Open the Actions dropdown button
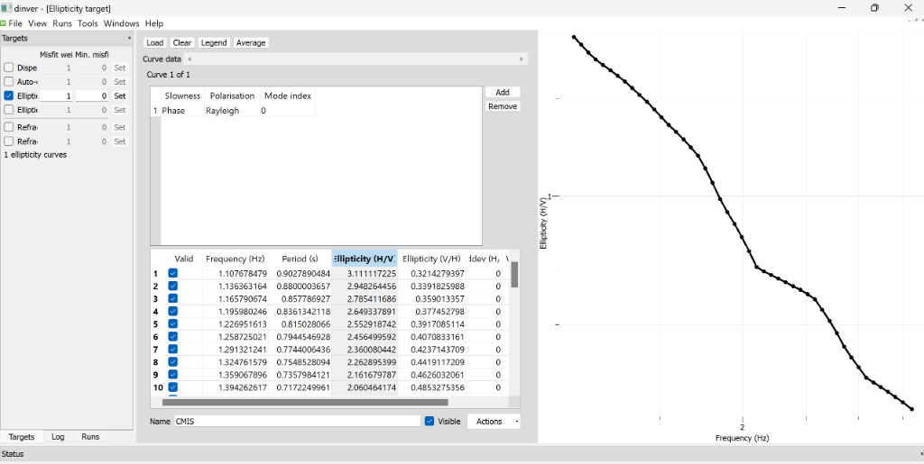The image size is (924, 464). tap(494, 422)
